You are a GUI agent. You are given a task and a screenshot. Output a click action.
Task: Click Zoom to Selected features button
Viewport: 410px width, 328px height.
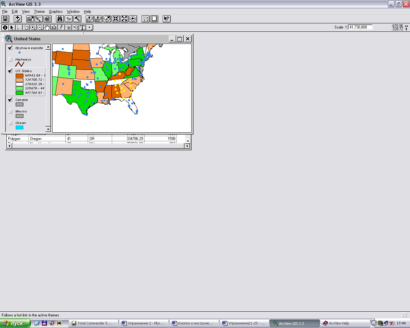[x=107, y=19]
